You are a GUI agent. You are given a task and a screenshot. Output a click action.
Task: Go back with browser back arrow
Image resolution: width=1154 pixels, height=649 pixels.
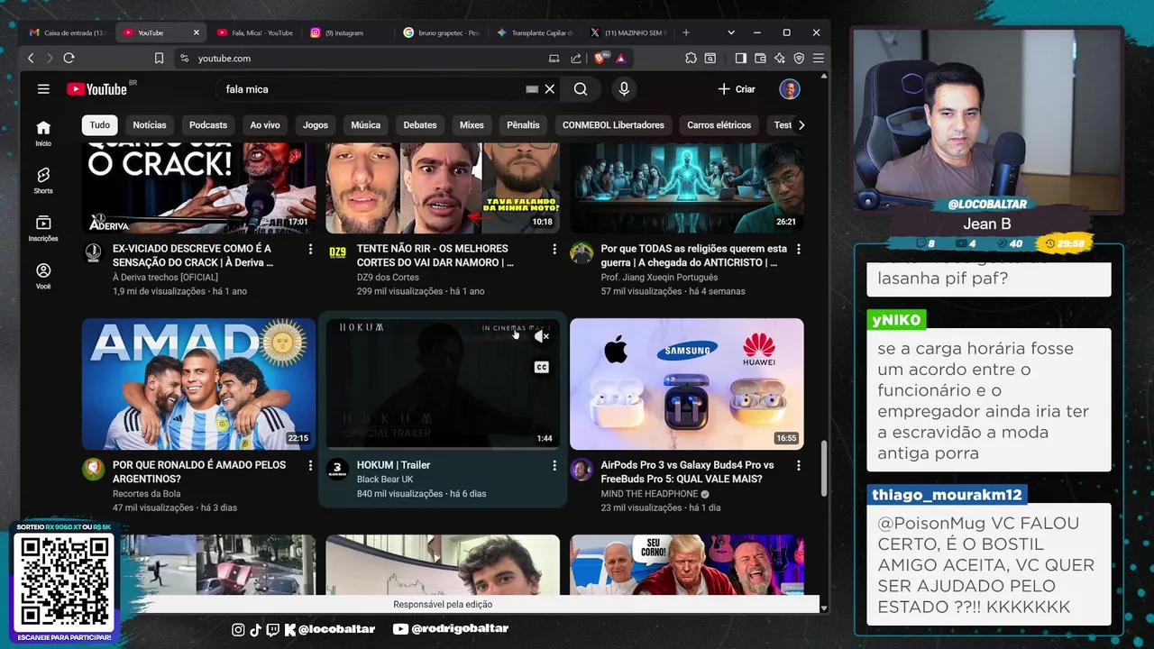(x=31, y=58)
